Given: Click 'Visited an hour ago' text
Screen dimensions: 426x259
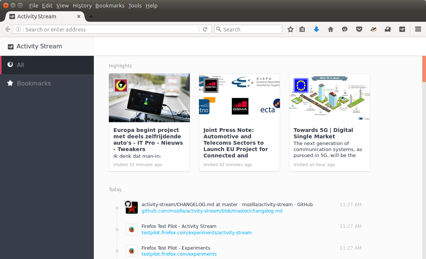Looking at the screenshot, I should pos(314,165).
